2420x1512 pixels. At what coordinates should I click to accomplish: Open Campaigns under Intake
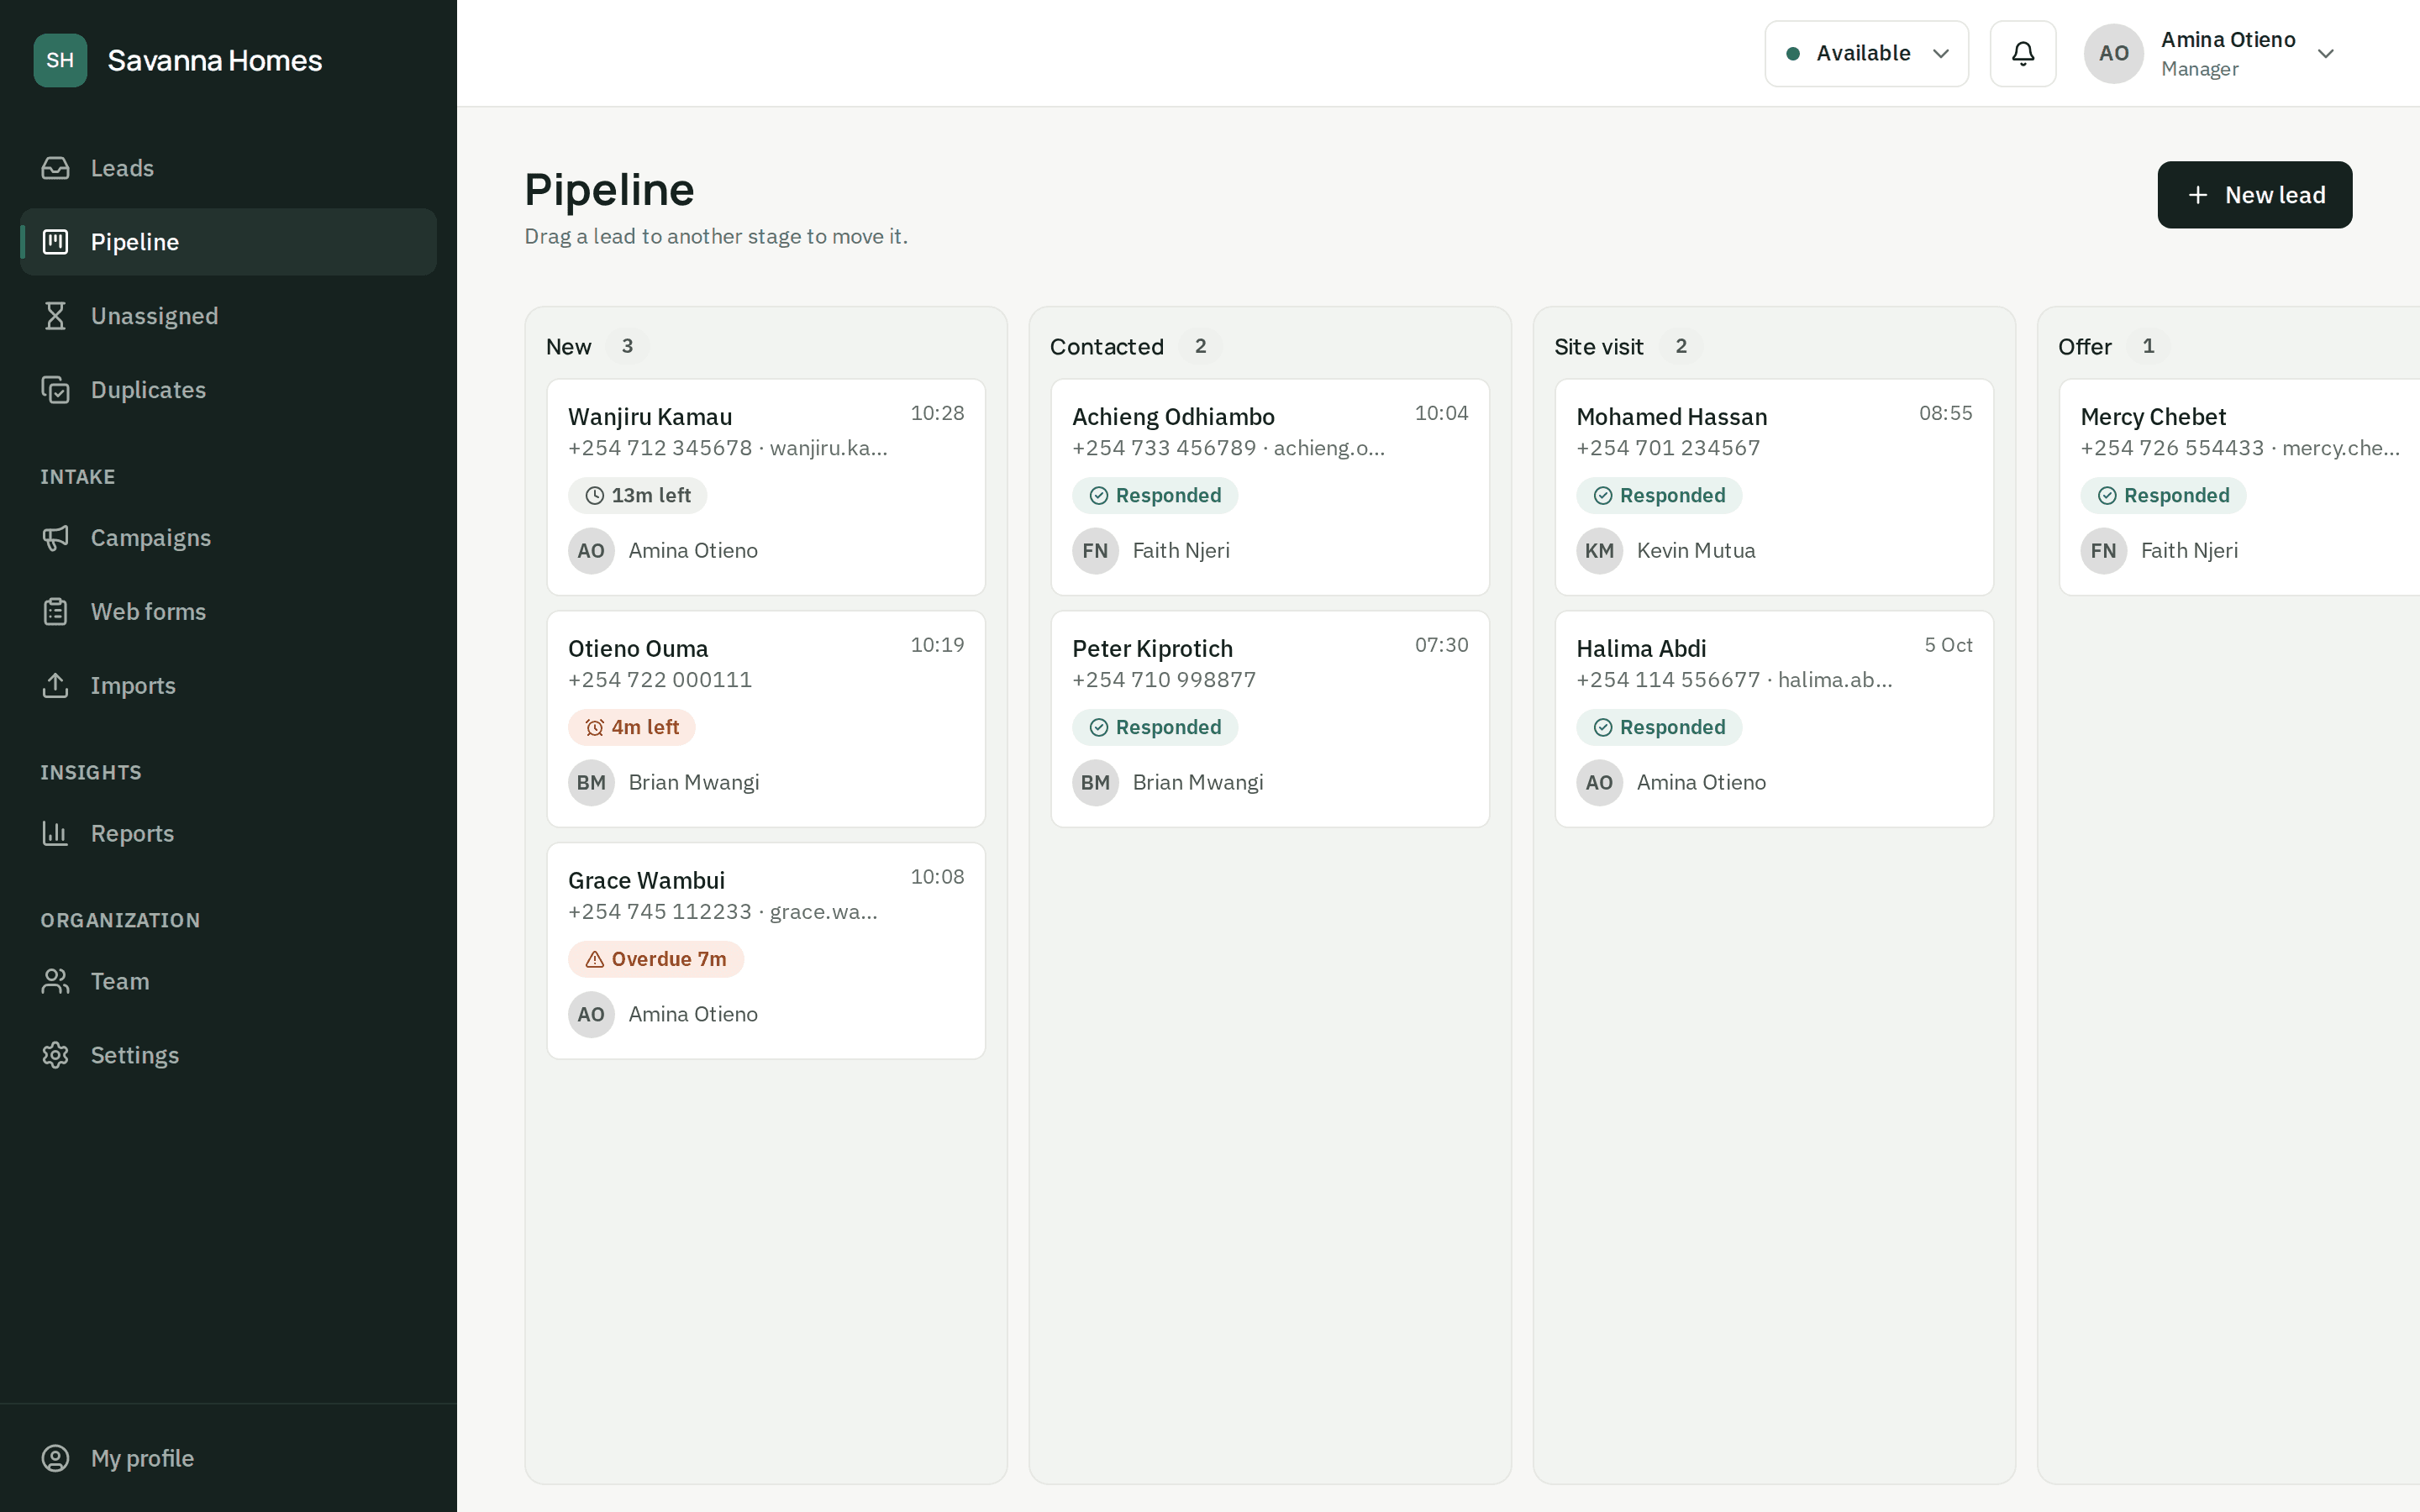[x=228, y=538]
